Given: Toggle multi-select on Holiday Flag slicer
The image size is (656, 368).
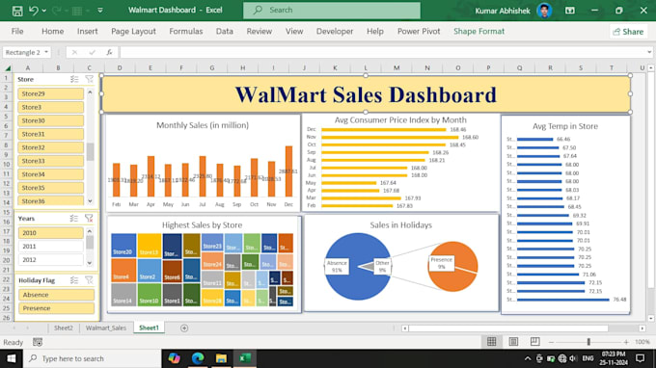Looking at the screenshot, I should (x=74, y=280).
